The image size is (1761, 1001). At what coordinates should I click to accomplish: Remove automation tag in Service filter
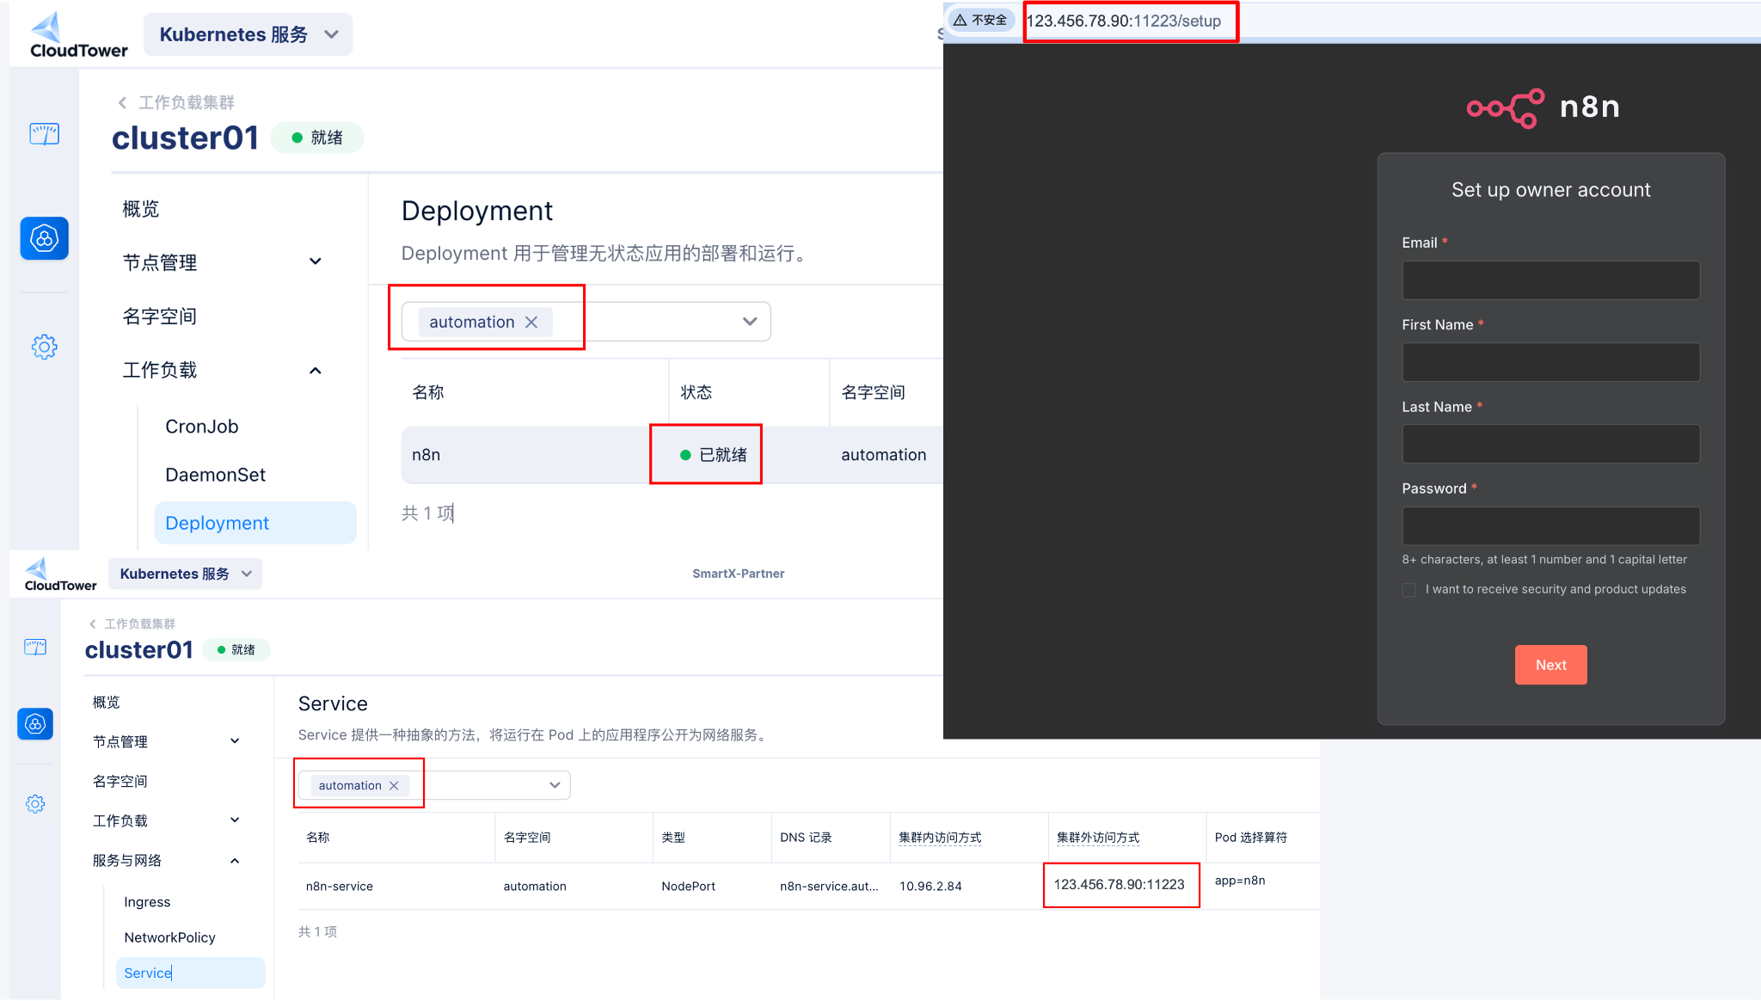tap(394, 785)
